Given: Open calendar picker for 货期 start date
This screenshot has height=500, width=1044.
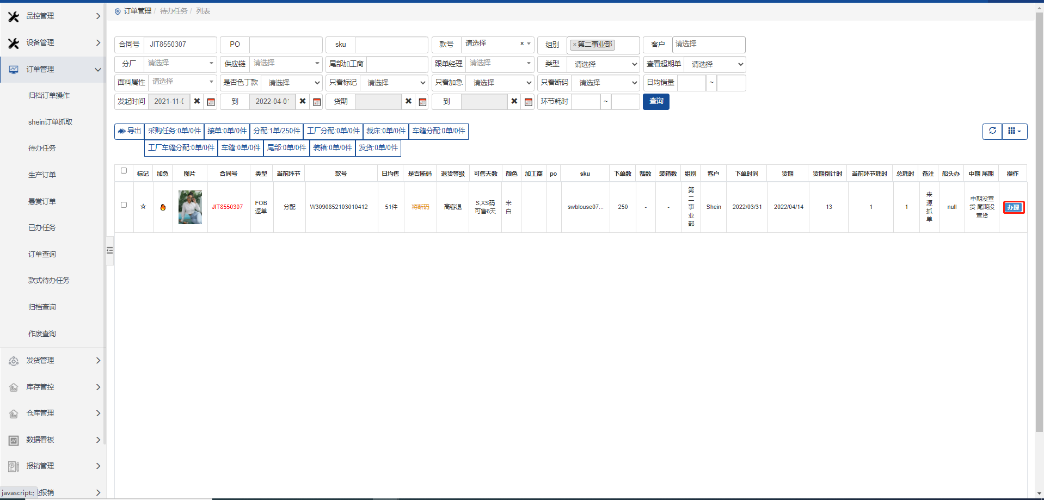Looking at the screenshot, I should 422,102.
